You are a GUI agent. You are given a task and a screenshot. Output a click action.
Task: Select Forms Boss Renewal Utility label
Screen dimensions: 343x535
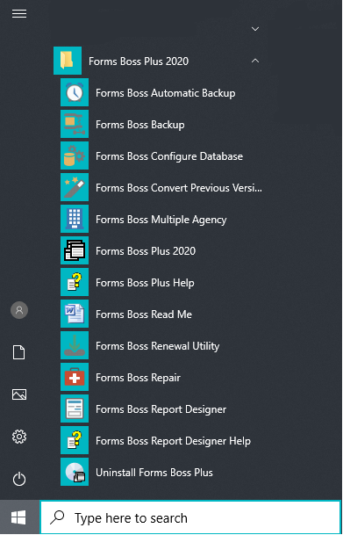coord(158,346)
